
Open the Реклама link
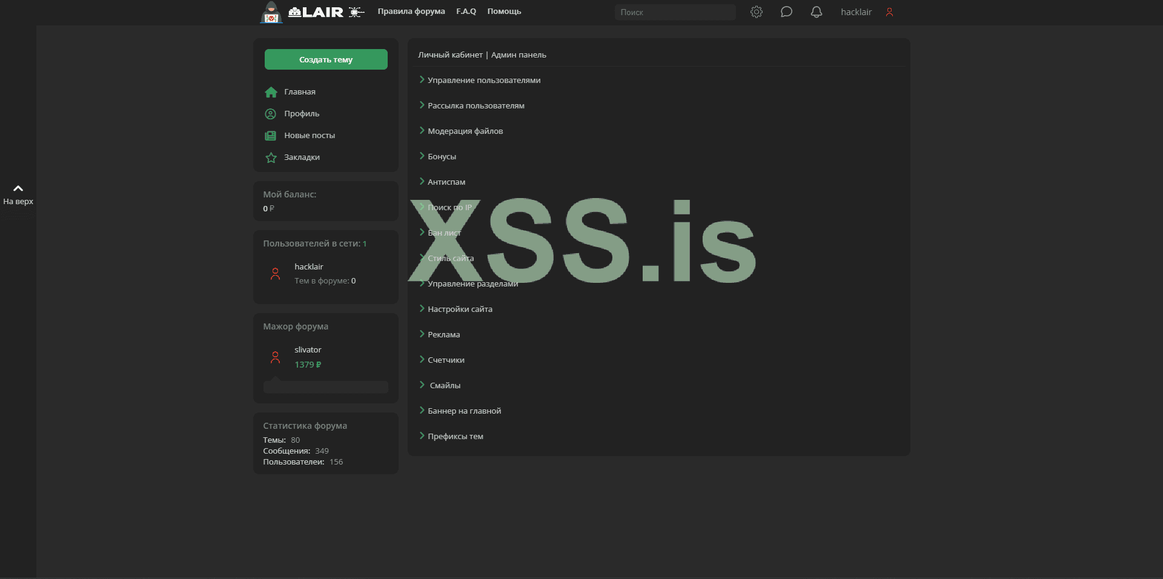[444, 334]
